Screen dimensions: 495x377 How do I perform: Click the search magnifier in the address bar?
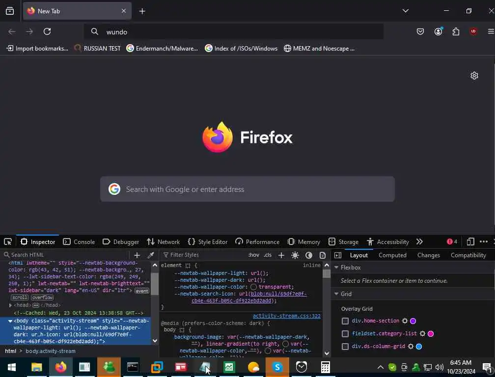point(94,31)
